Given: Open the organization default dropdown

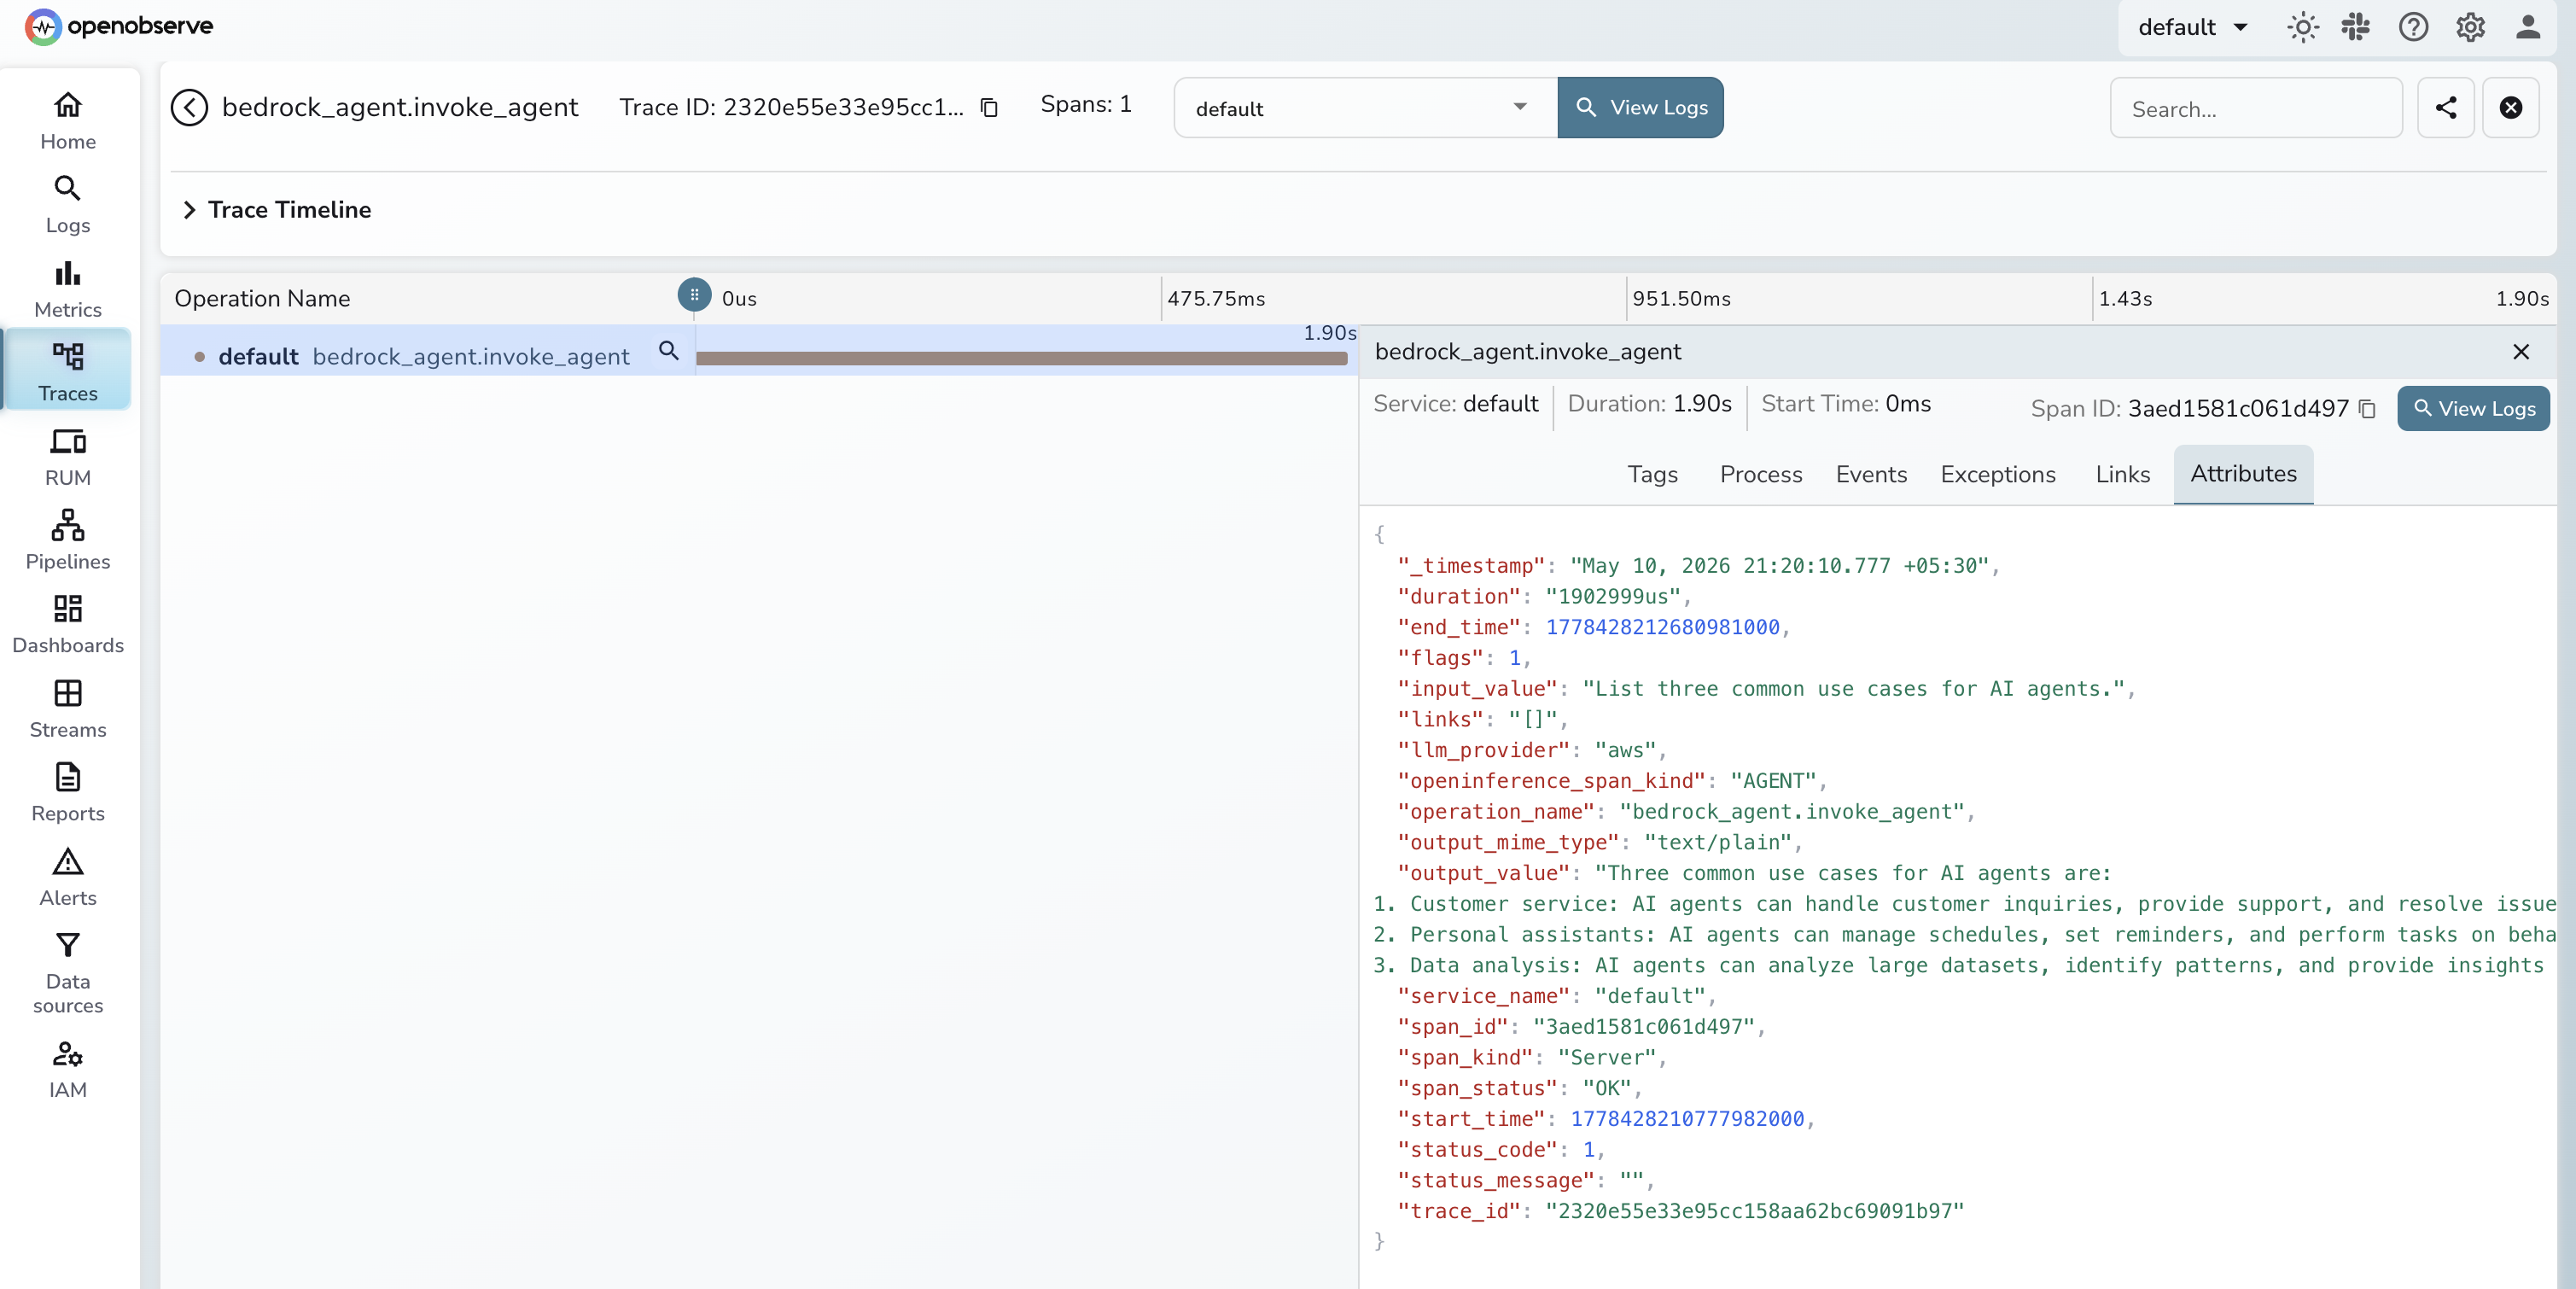Looking at the screenshot, I should pyautogui.click(x=2192, y=27).
